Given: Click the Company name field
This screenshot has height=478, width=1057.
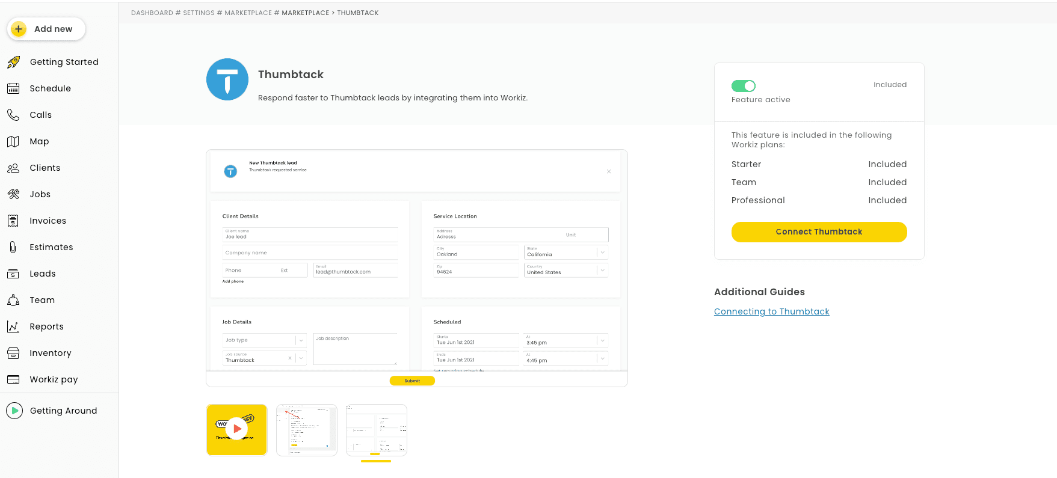Looking at the screenshot, I should (x=310, y=253).
